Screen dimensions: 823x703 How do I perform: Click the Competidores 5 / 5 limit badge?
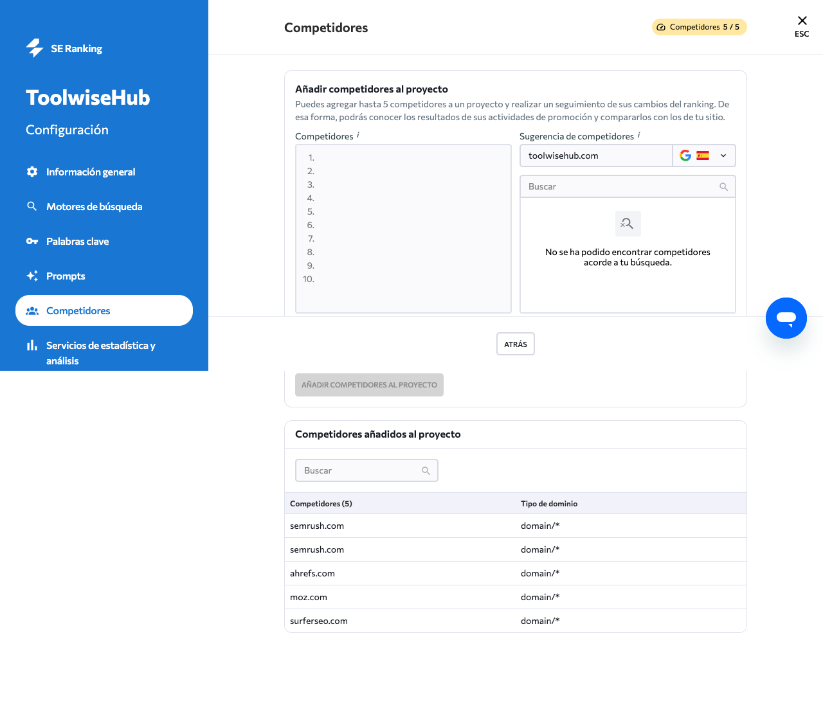[700, 27]
